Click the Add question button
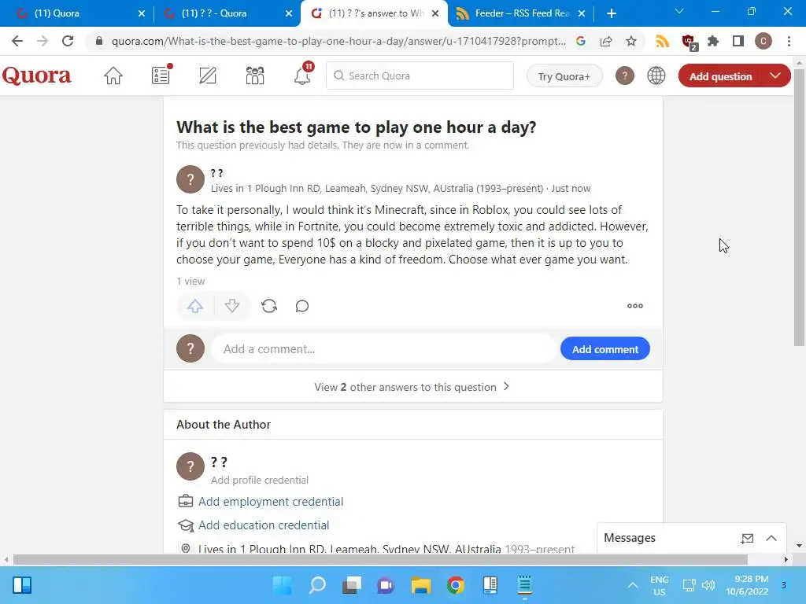This screenshot has width=806, height=604. (x=720, y=76)
